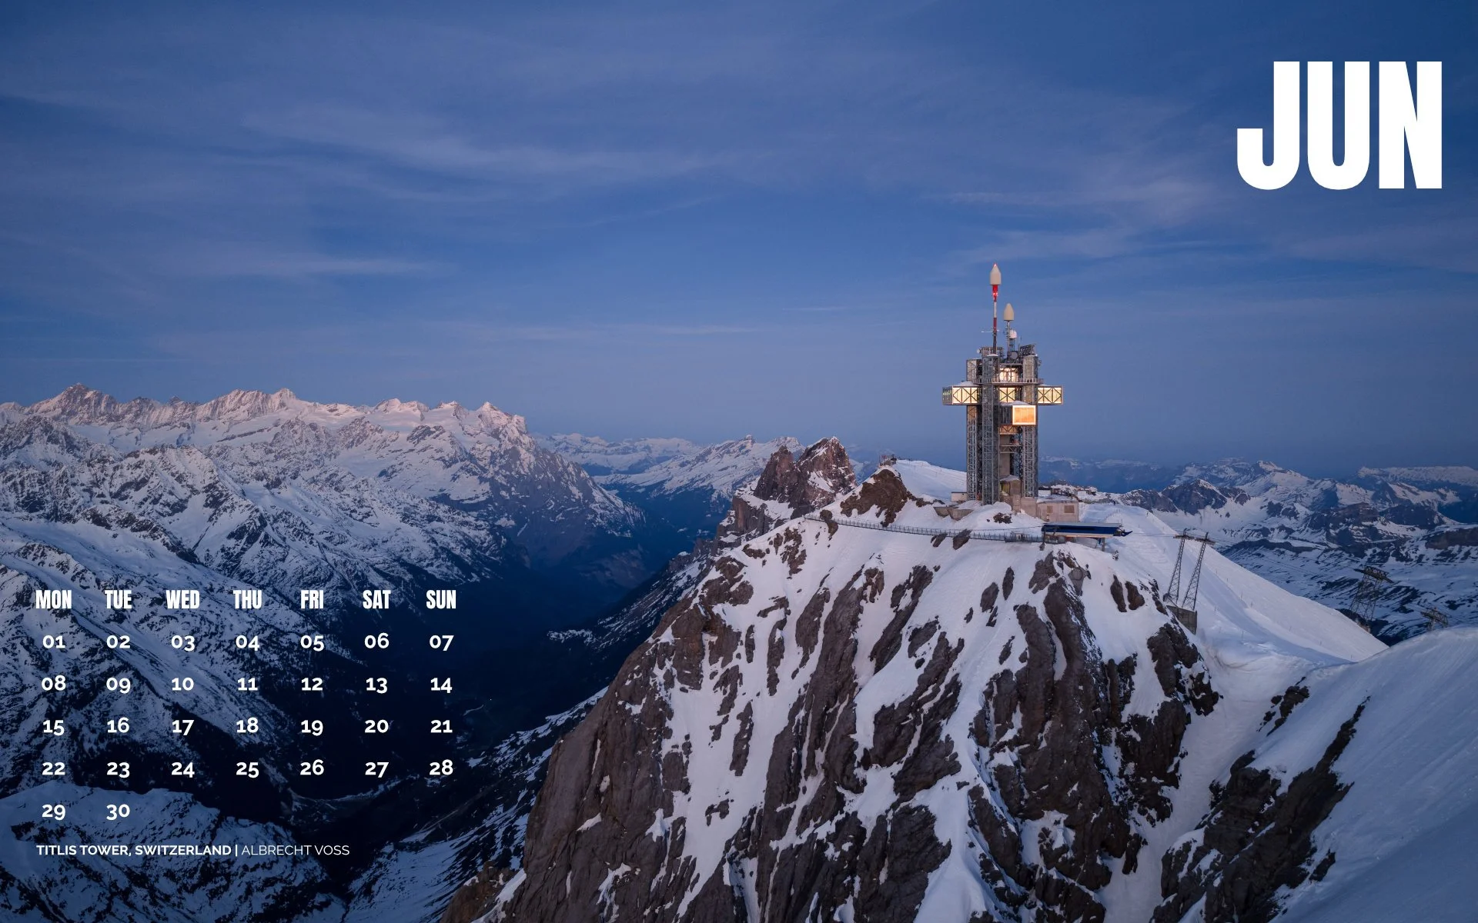Click date 28 in the calendar
This screenshot has height=923, width=1478.
tap(441, 768)
